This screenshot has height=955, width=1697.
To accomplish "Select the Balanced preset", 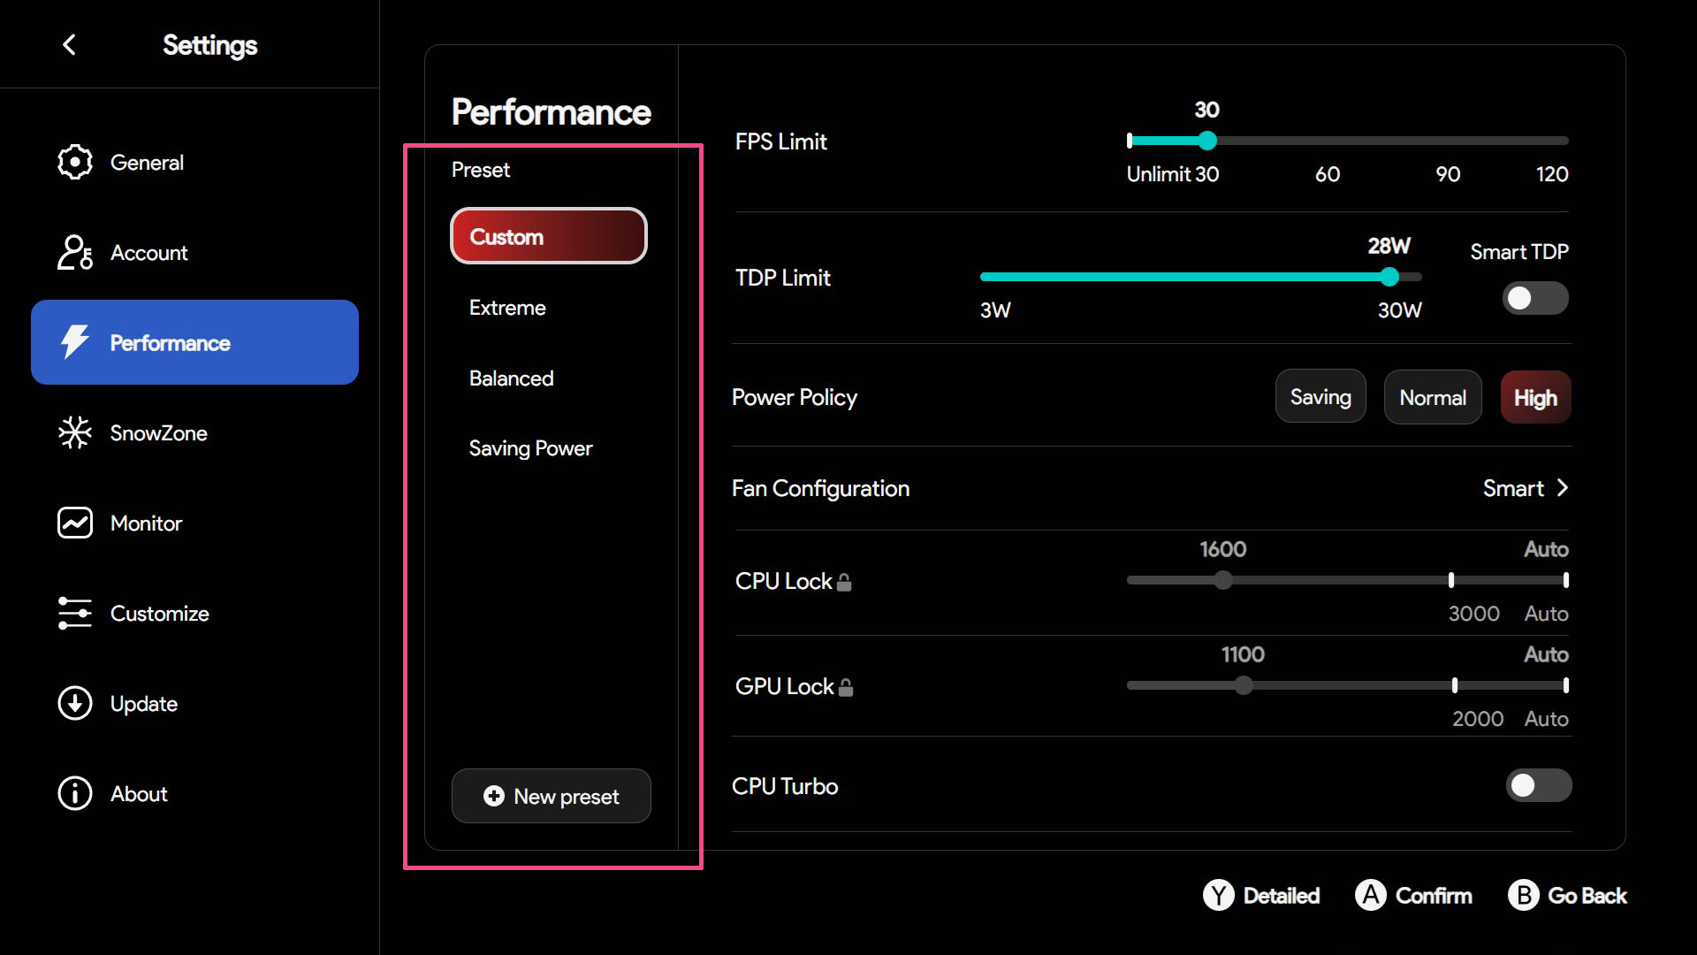I will click(511, 378).
